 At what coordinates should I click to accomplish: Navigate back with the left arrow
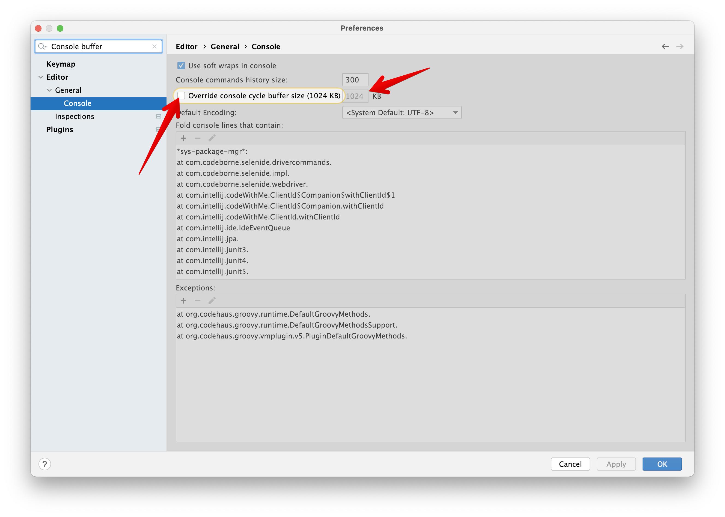tap(665, 46)
